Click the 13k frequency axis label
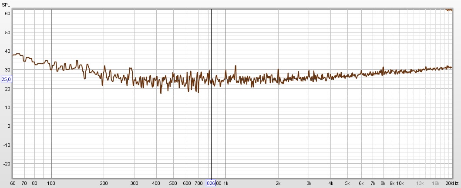 [420, 183]
